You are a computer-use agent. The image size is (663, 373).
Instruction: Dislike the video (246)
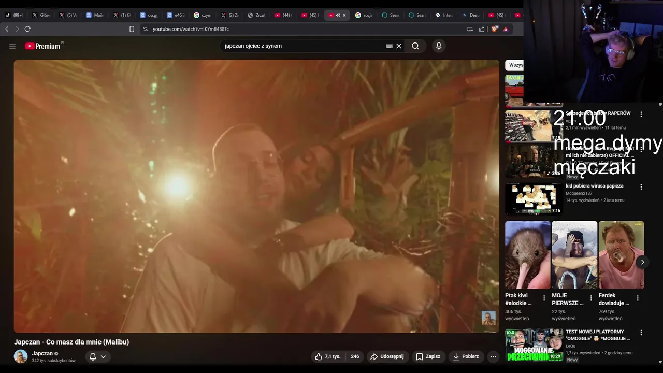pyautogui.click(x=354, y=356)
